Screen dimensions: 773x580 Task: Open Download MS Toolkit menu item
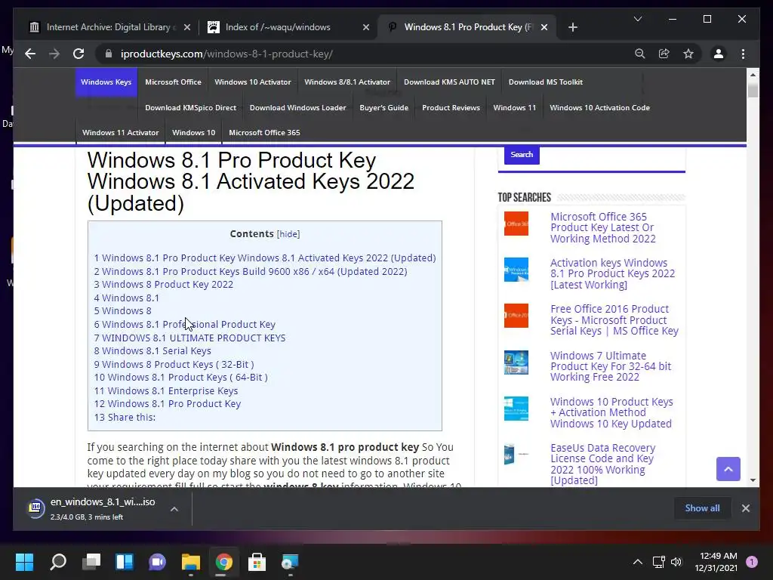pos(545,82)
